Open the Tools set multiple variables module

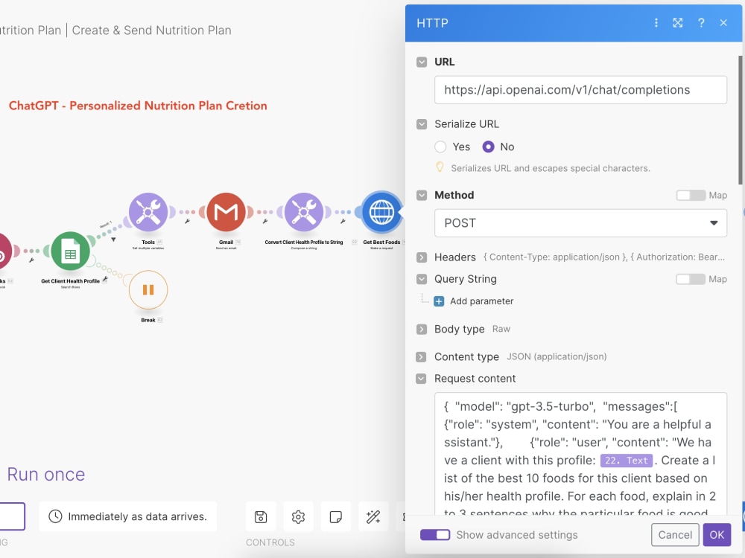pos(148,212)
